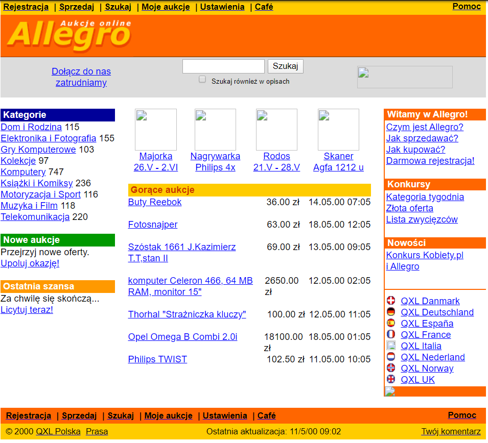The image size is (488, 443).
Task: Click the QXL Norway flag icon
Action: tap(391, 368)
